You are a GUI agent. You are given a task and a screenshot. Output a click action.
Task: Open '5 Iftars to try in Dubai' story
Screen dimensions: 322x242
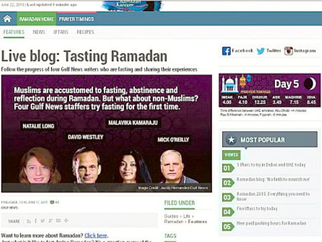click(271, 165)
